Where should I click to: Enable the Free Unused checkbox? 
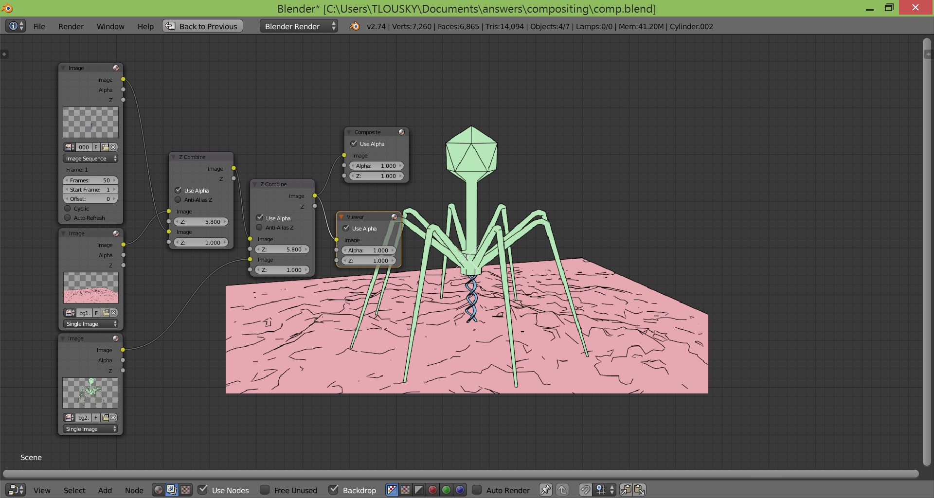pos(265,489)
